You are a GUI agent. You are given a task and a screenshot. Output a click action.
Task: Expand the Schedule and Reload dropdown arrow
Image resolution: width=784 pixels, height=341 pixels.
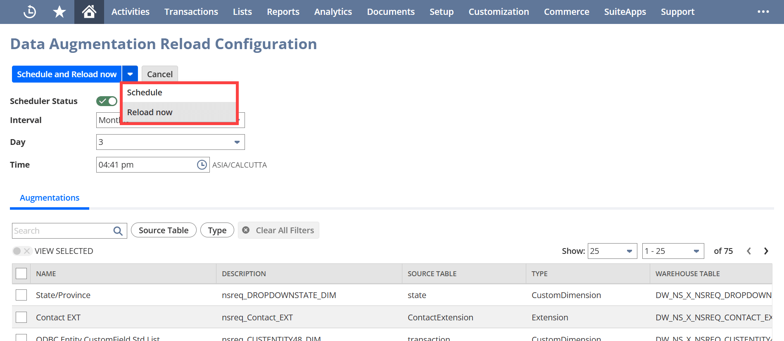(130, 74)
